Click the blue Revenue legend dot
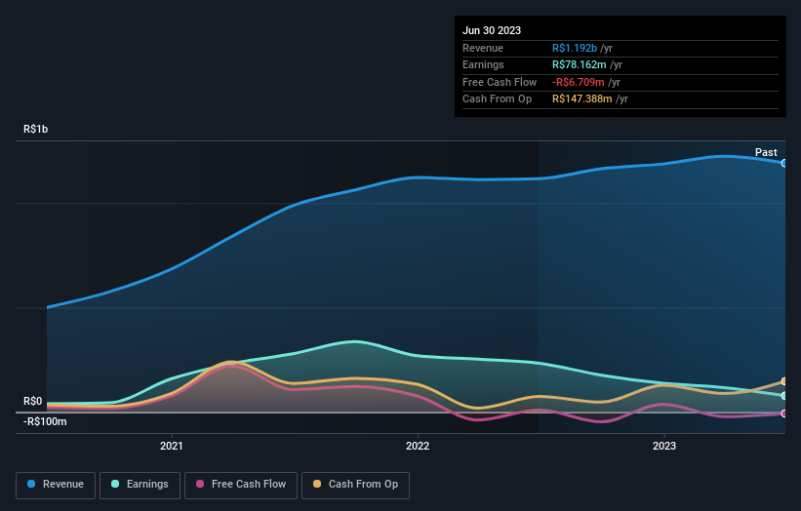This screenshot has width=801, height=511. coord(31,484)
